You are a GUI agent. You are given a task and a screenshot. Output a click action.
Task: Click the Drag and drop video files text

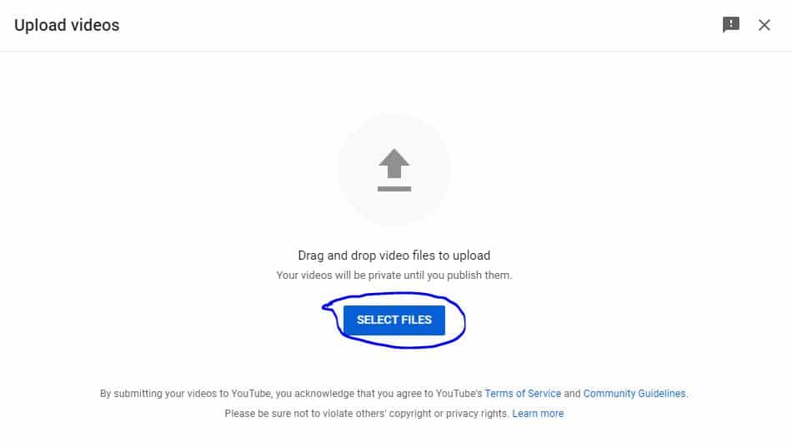tap(394, 256)
